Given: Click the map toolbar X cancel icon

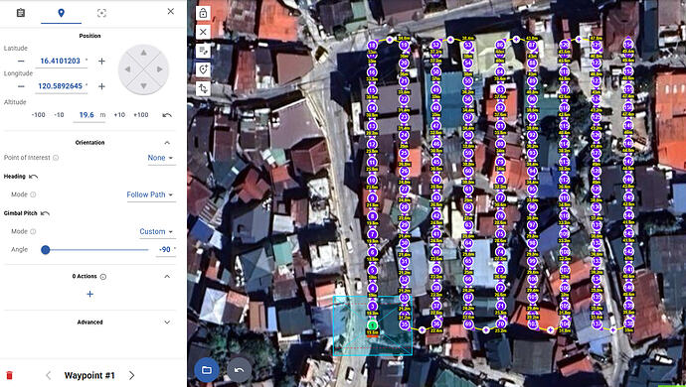Looking at the screenshot, I should [203, 32].
